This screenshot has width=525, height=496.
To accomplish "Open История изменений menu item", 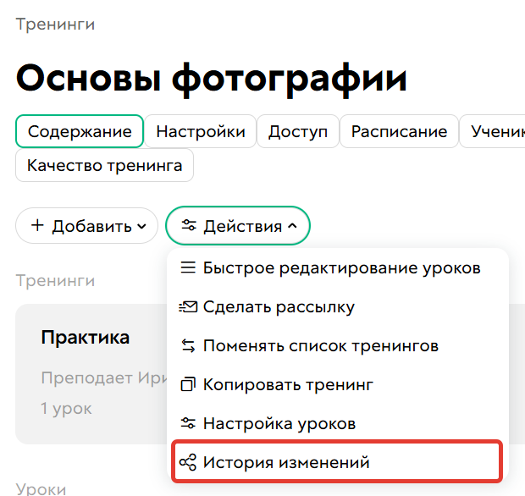I will (x=337, y=461).
